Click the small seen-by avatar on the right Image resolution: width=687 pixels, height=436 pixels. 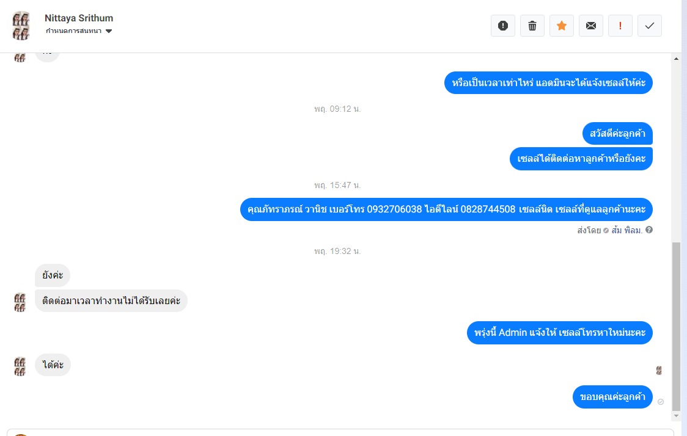[658, 371]
